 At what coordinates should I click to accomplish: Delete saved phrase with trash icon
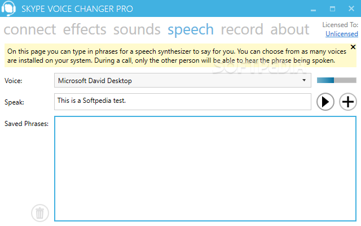click(x=40, y=213)
